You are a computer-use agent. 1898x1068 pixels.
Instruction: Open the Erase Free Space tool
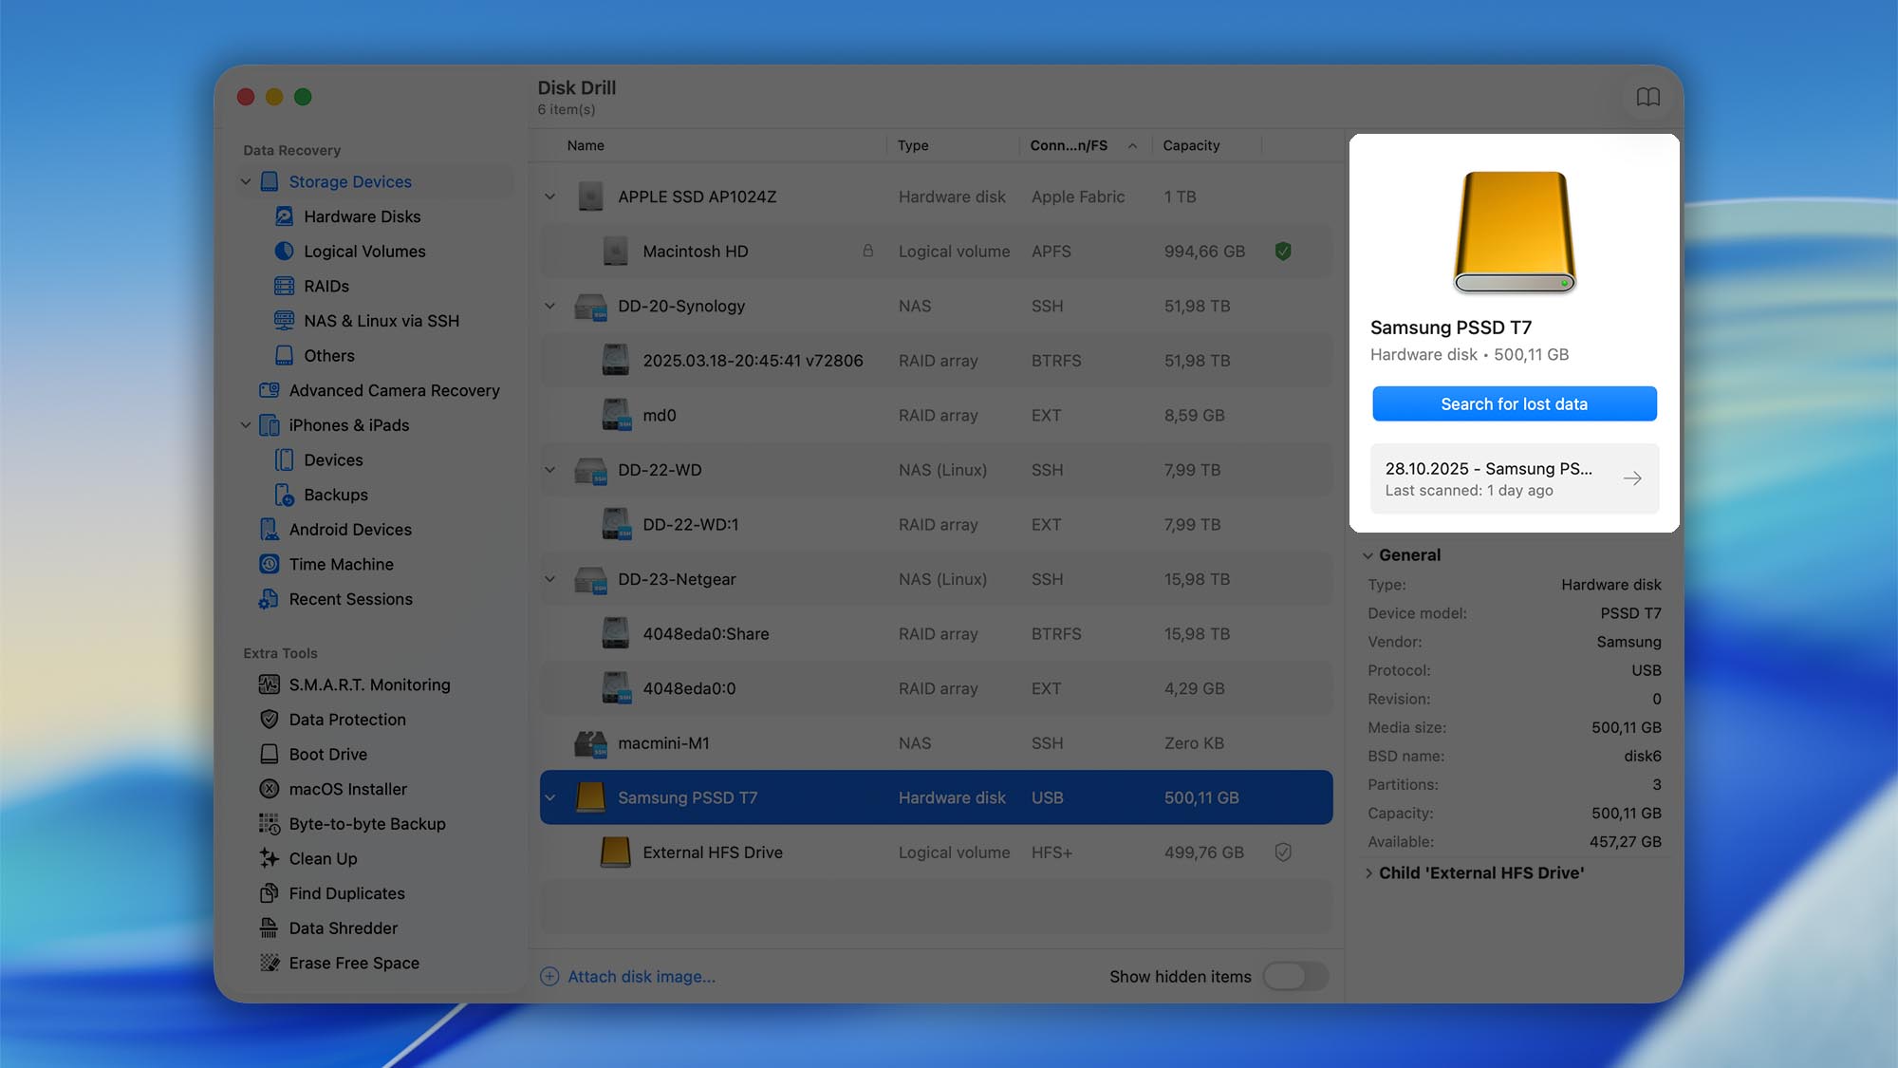(354, 963)
